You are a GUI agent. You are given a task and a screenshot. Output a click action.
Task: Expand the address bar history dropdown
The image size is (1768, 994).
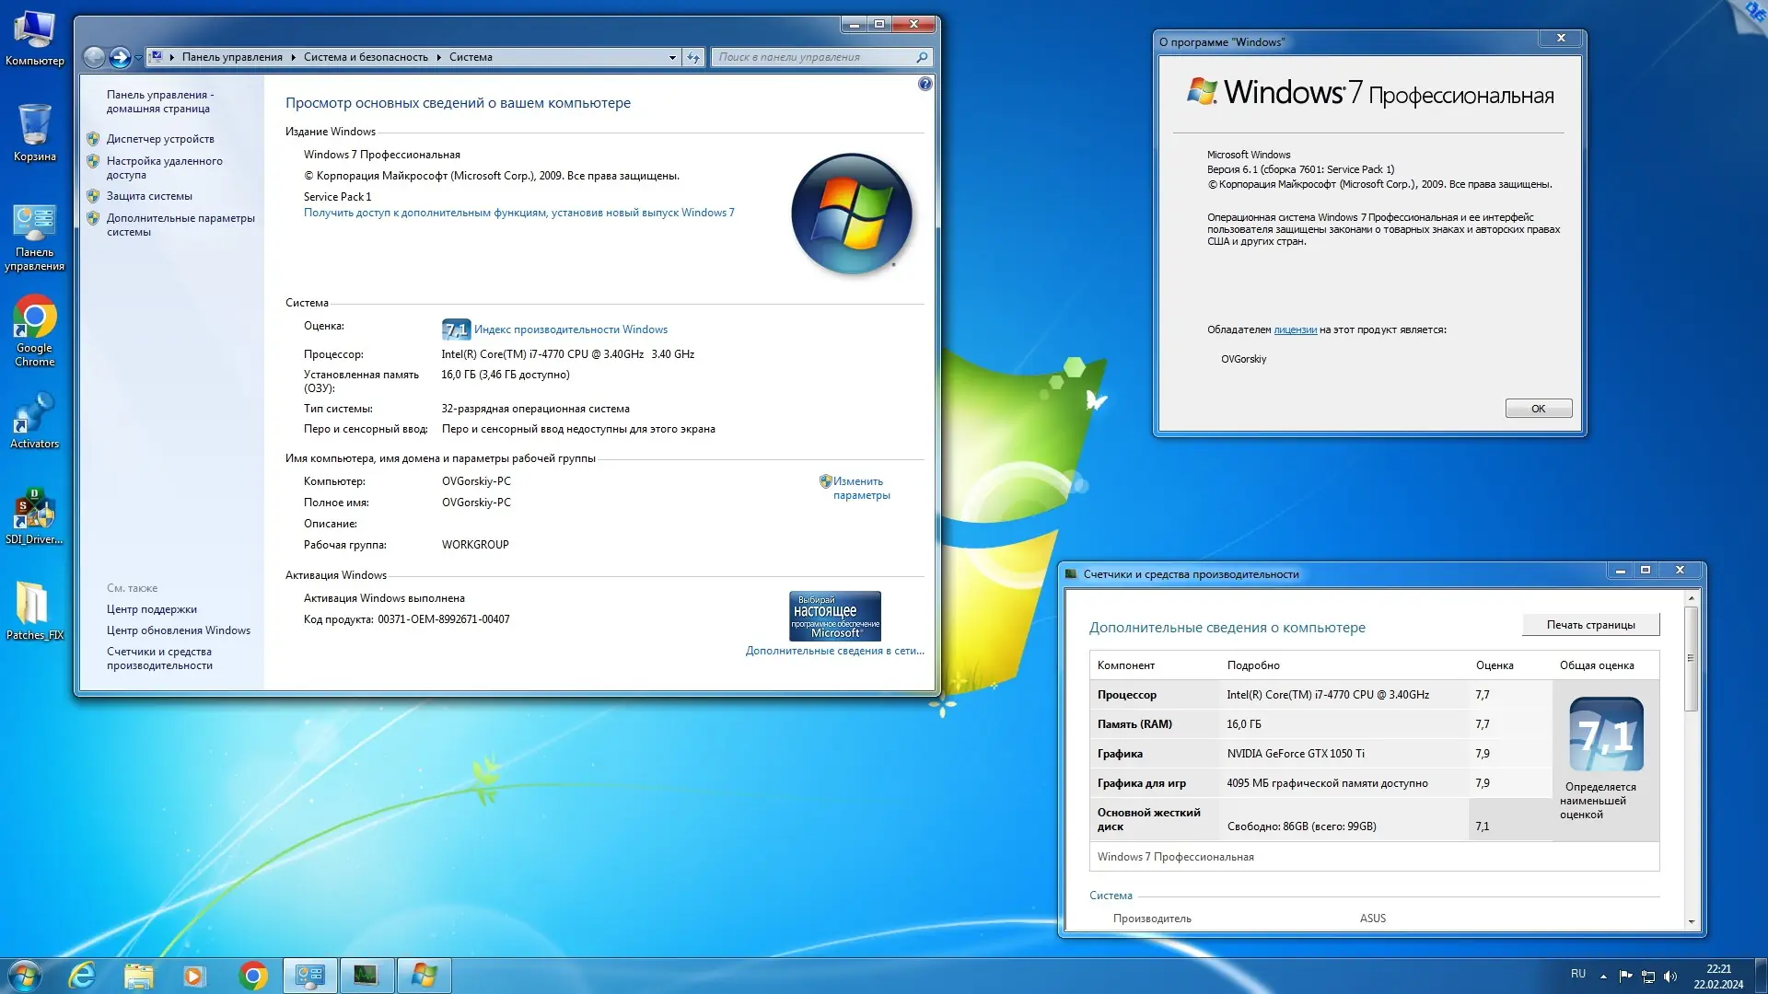click(672, 57)
